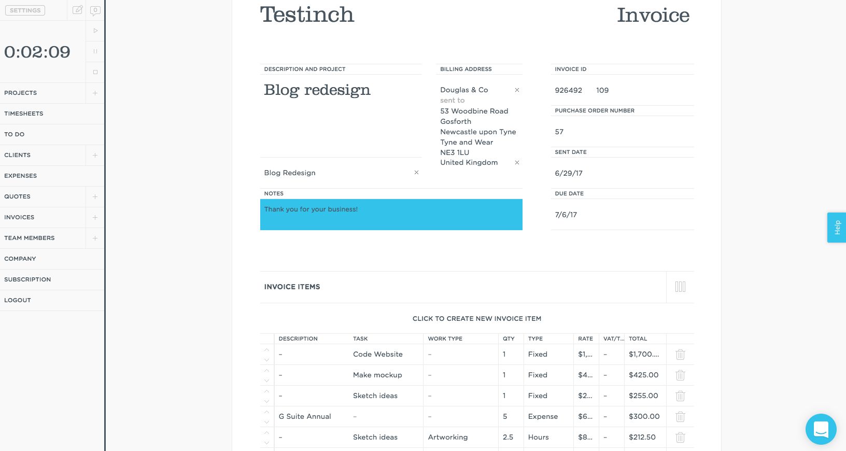Stop the timer with the square button
This screenshot has height=451, width=846.
[x=95, y=72]
